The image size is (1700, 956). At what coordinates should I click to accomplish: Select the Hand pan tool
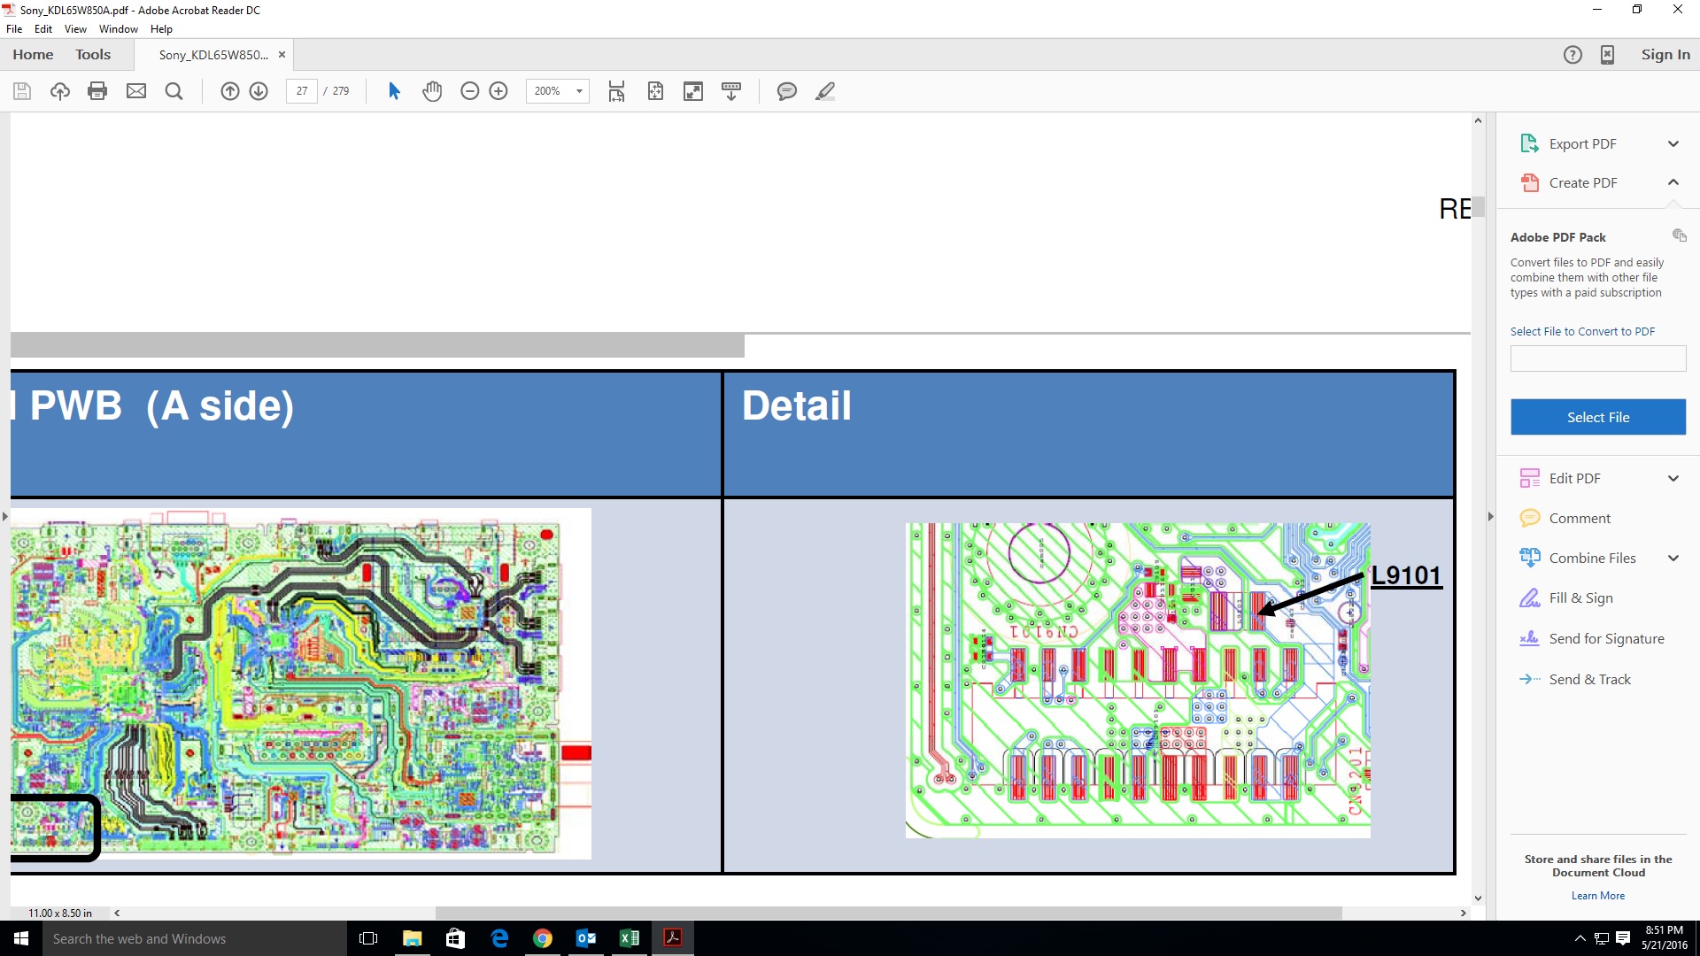pyautogui.click(x=432, y=91)
